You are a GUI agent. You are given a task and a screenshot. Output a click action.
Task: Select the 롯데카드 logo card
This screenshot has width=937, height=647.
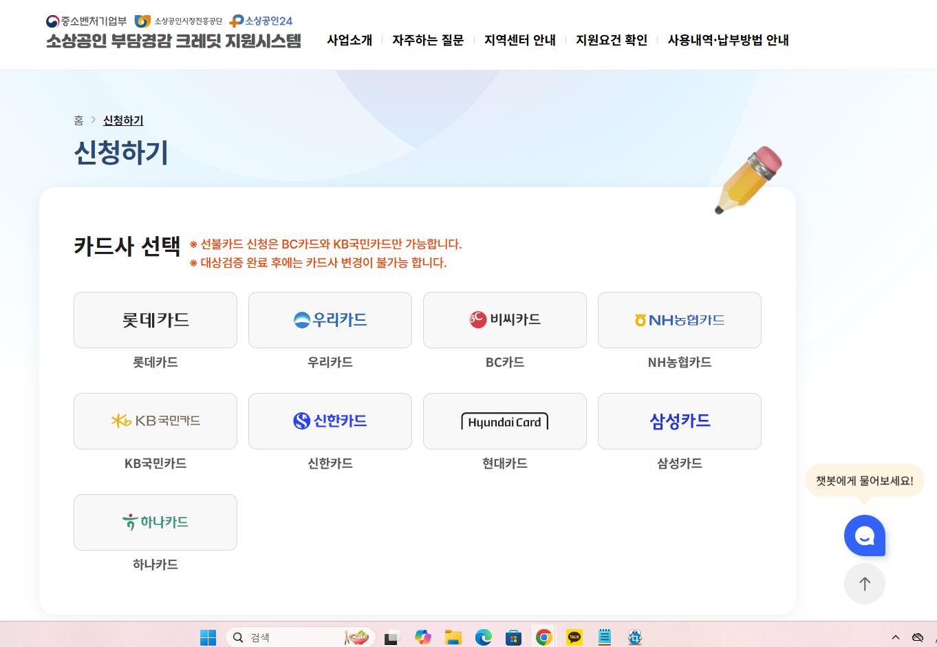coord(155,320)
